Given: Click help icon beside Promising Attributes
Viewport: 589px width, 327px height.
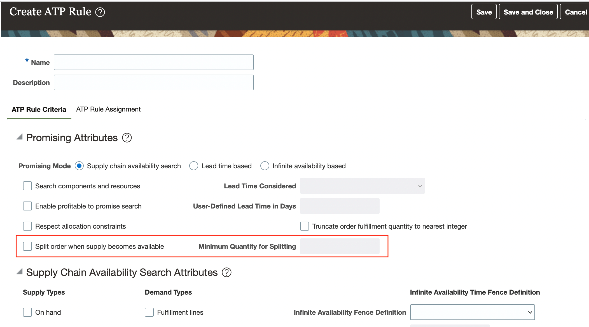Looking at the screenshot, I should tap(127, 138).
